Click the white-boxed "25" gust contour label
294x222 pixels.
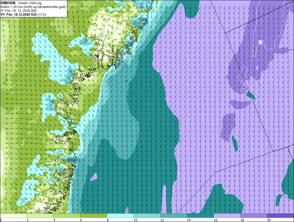tap(260, 42)
